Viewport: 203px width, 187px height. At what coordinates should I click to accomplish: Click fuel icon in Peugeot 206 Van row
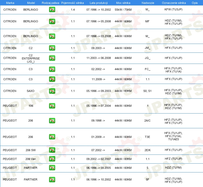[52, 159]
